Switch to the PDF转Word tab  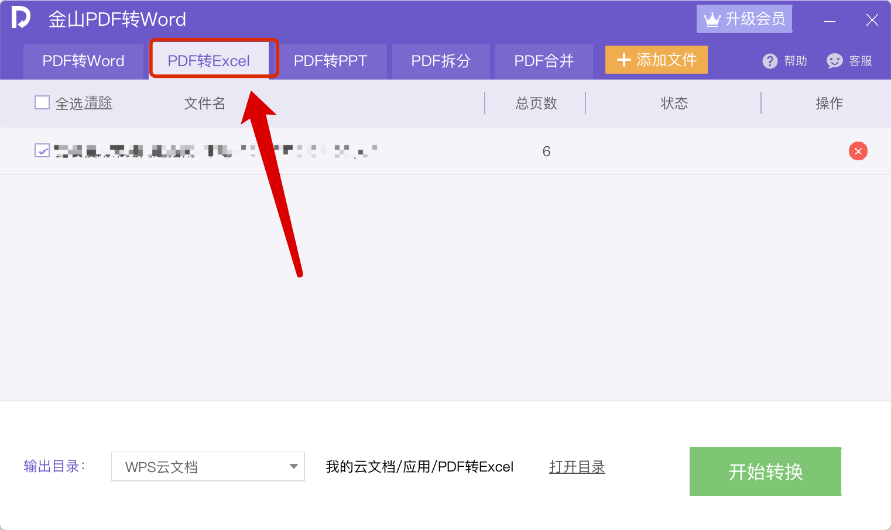coord(83,61)
